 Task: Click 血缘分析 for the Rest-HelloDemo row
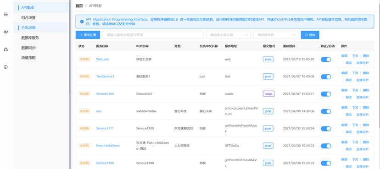362,149
